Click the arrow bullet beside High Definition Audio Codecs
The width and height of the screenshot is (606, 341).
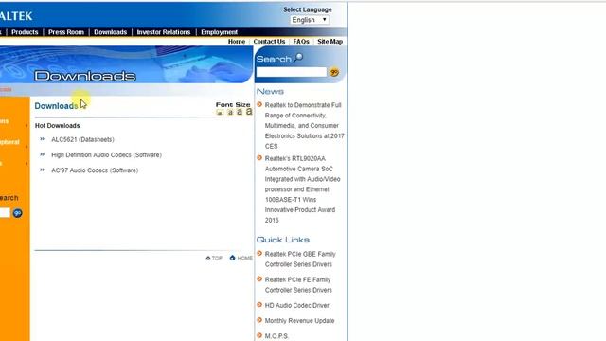click(42, 154)
